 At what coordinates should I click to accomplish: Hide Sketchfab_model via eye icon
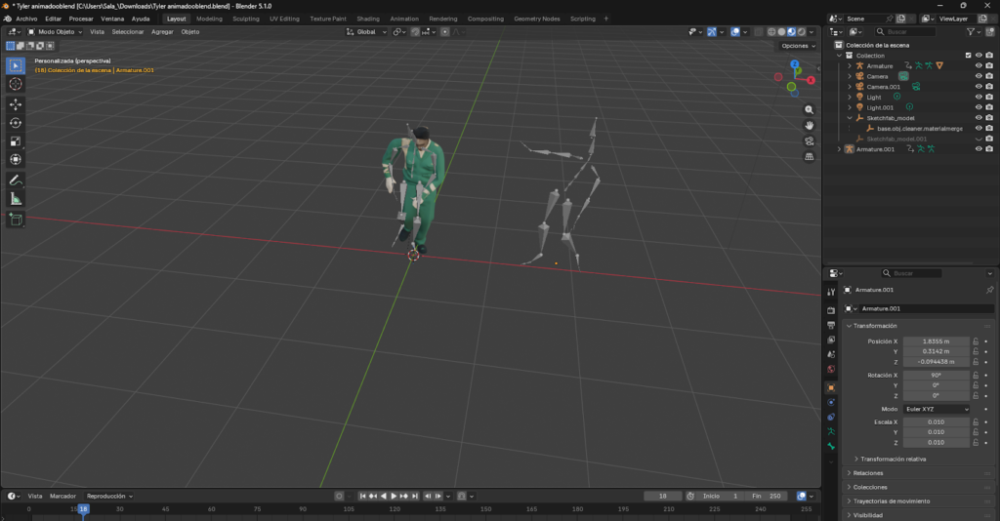tap(979, 118)
